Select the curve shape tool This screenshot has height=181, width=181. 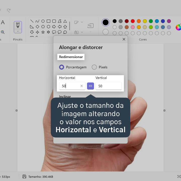pyautogui.click(x=37, y=21)
